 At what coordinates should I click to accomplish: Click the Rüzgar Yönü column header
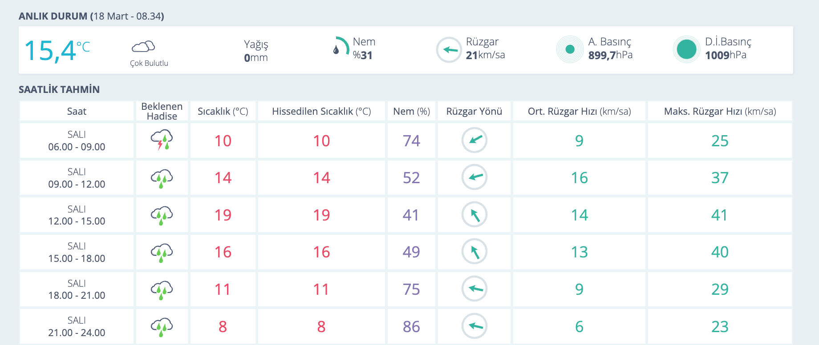(x=474, y=111)
